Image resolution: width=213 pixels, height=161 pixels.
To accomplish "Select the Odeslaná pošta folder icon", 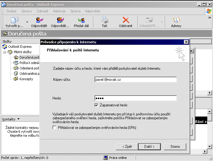I will pos(16,68).
